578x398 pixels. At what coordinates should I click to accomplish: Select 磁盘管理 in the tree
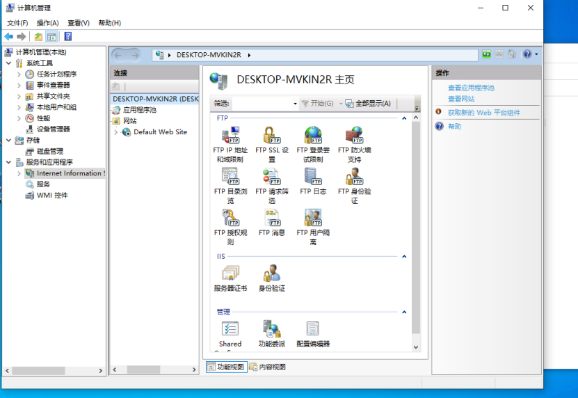tap(50, 151)
